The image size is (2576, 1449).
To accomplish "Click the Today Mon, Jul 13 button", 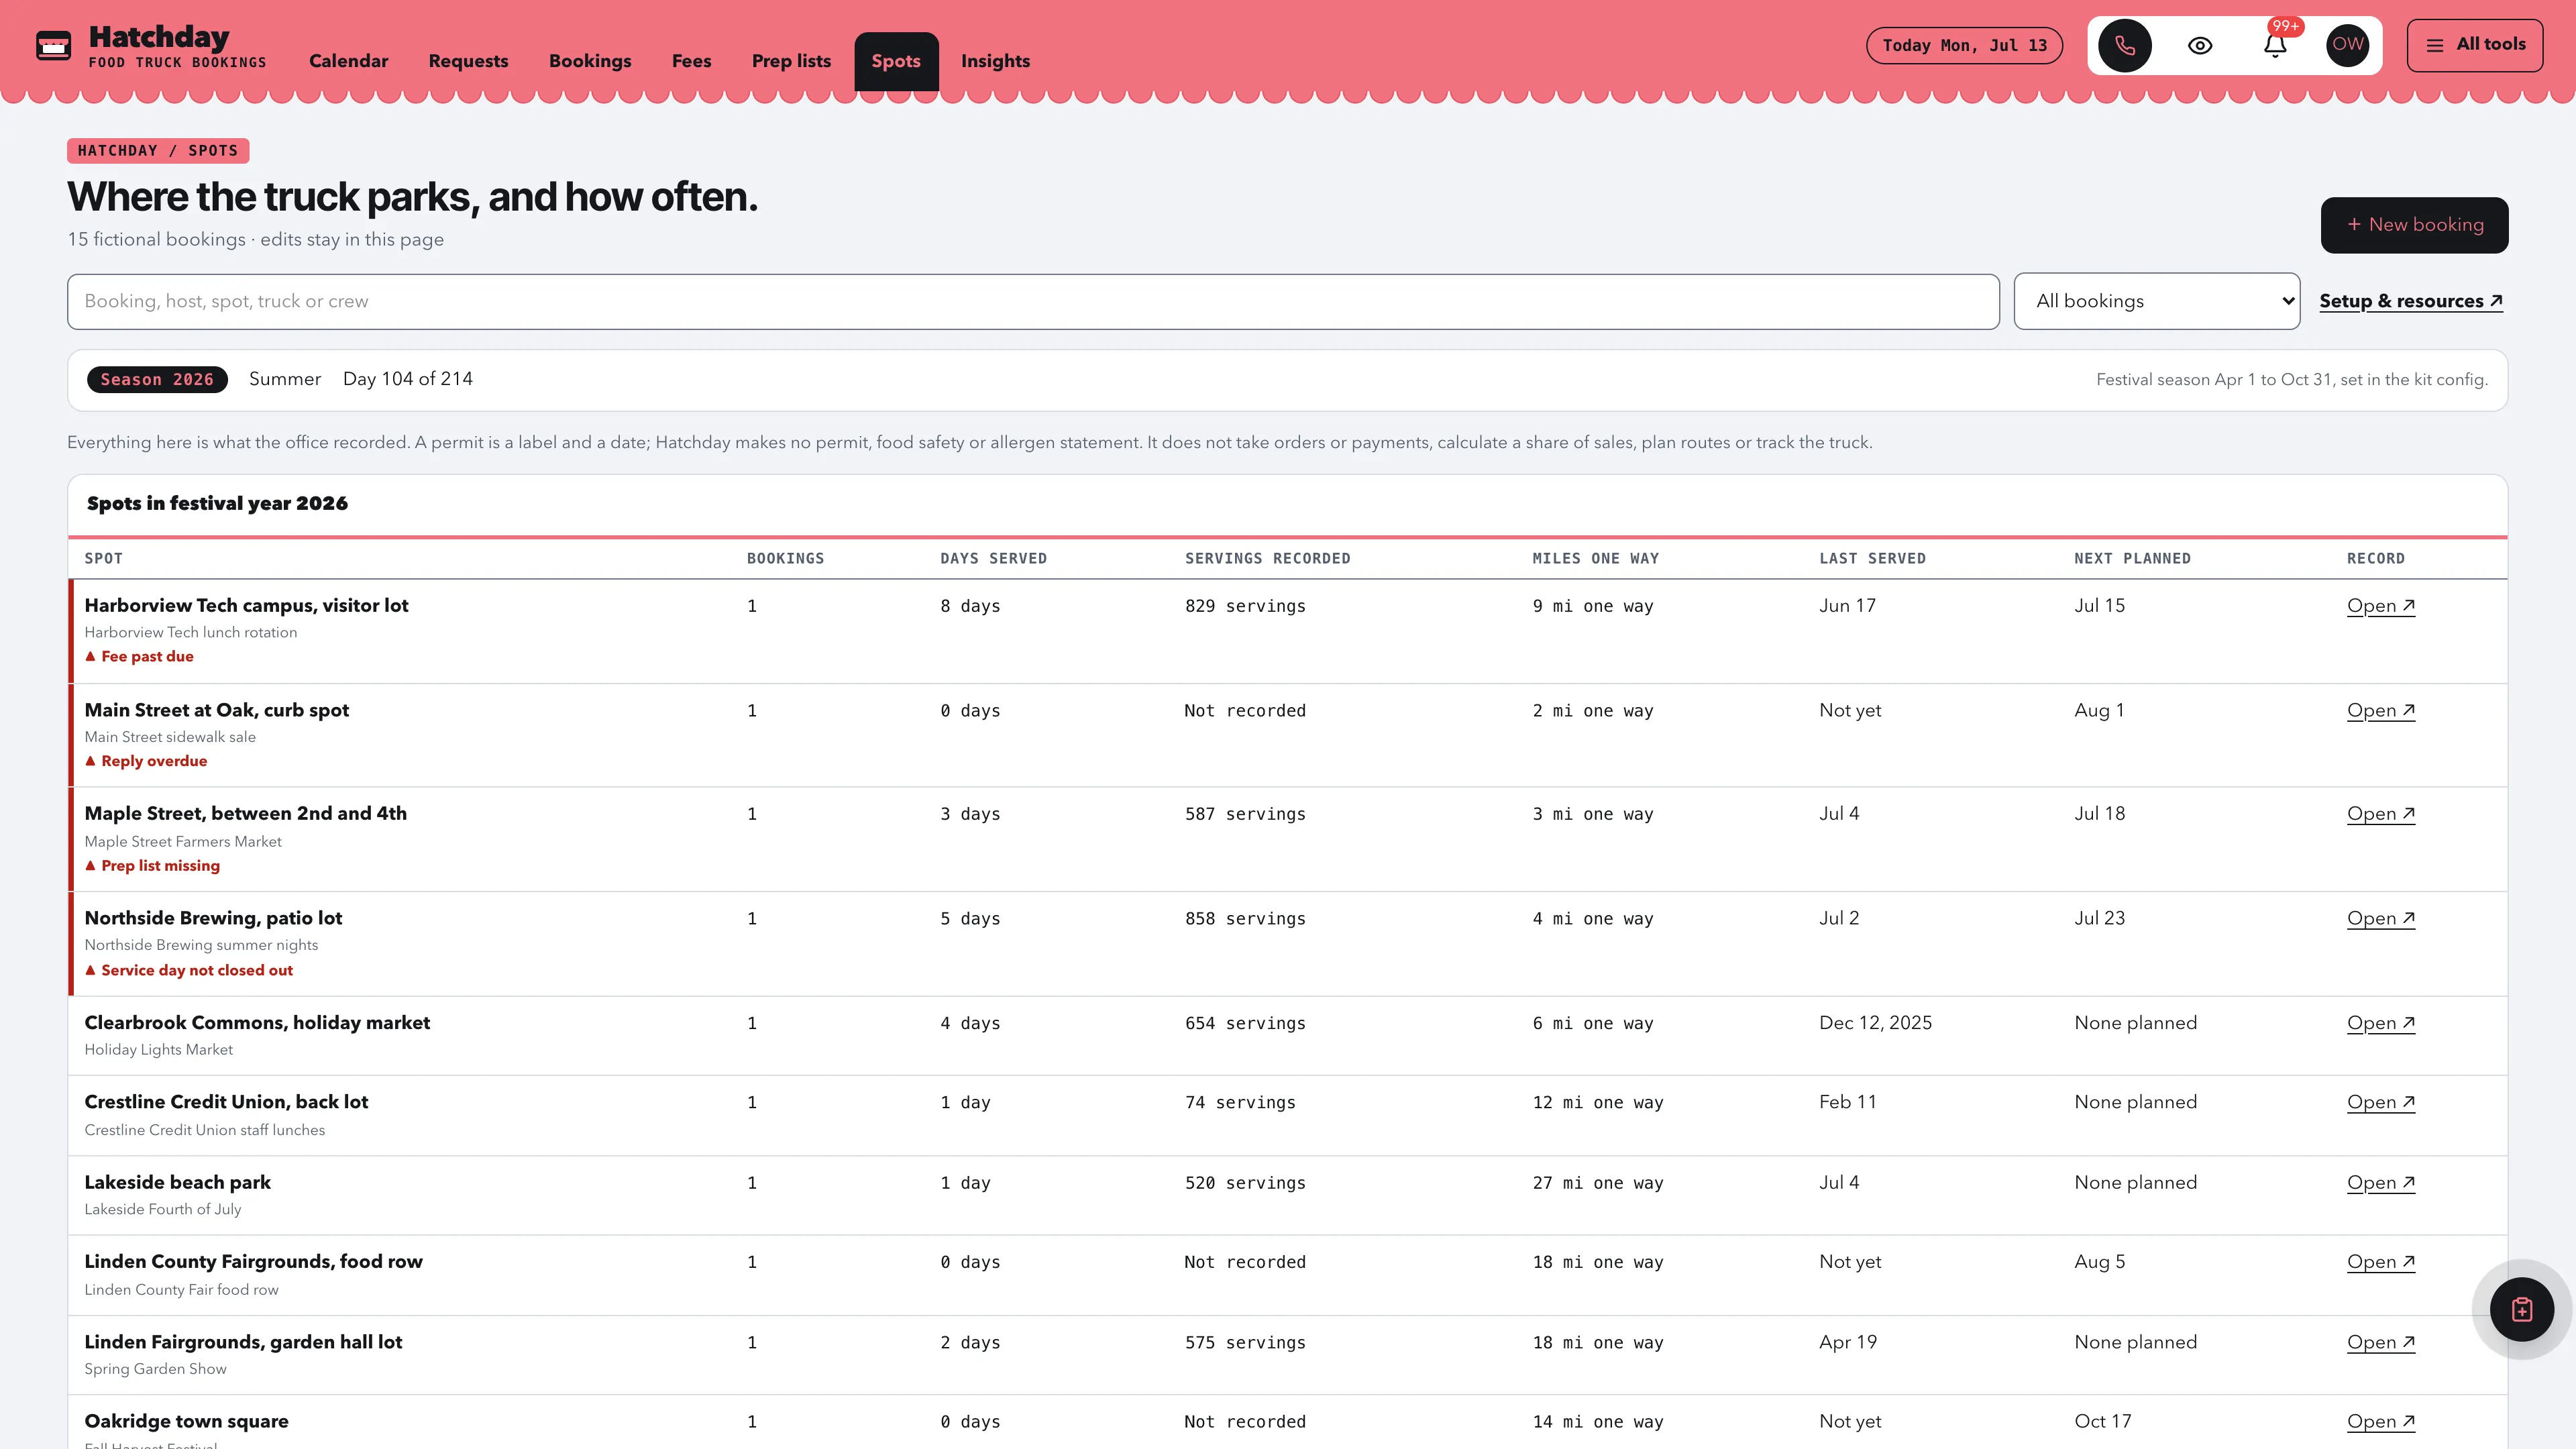I will pyautogui.click(x=1964, y=45).
